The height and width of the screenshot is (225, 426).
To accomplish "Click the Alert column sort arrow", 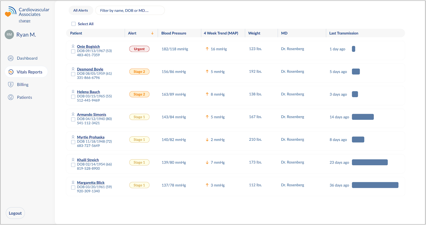I will pyautogui.click(x=152, y=33).
